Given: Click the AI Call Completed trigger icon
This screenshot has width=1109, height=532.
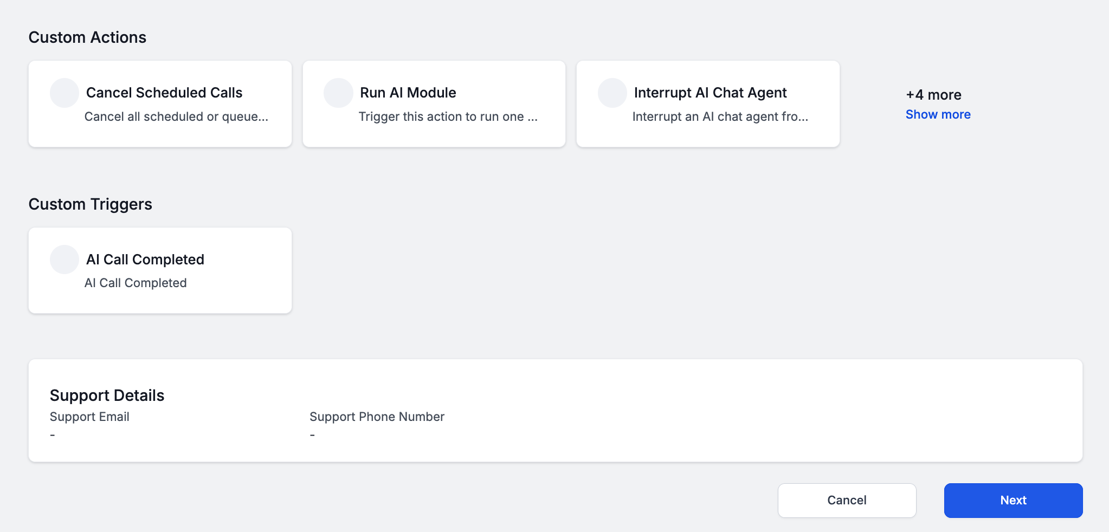Looking at the screenshot, I should [x=64, y=259].
